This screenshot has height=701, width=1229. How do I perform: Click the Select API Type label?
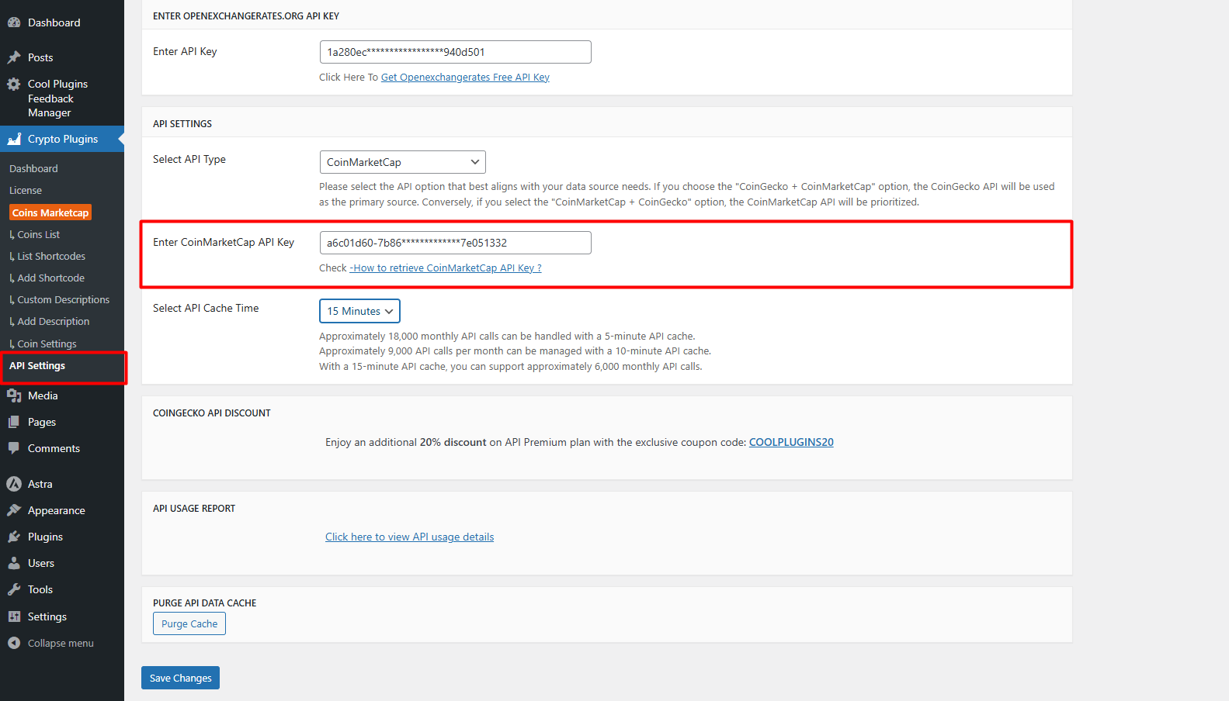click(x=189, y=159)
